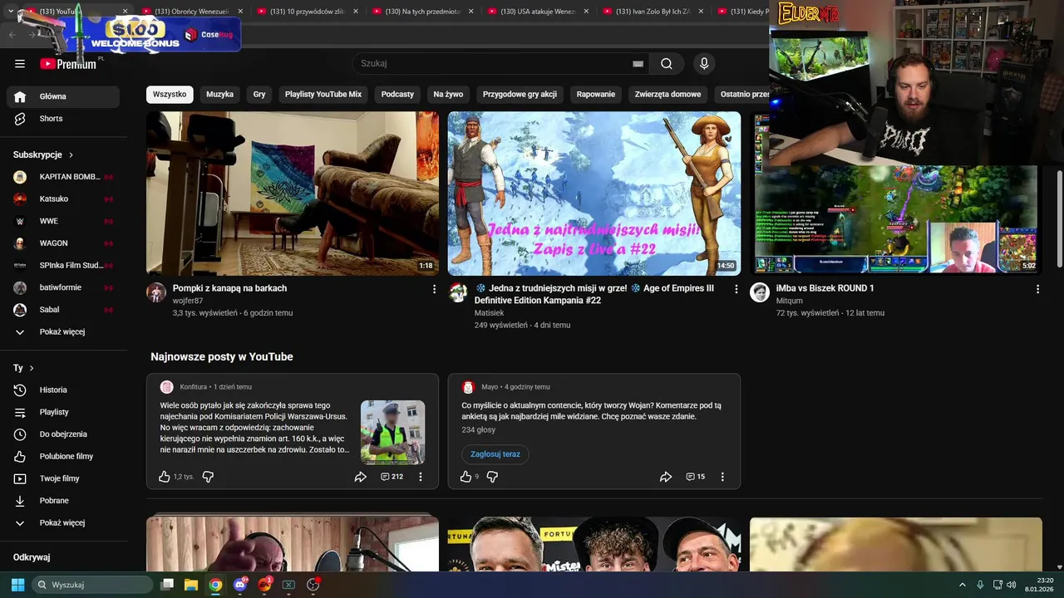Open the hamburger guide menu
1064x598 pixels.
pos(20,63)
